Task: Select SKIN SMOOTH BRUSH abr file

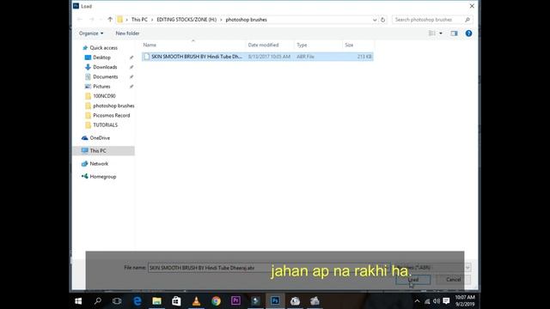Action: 258,57
